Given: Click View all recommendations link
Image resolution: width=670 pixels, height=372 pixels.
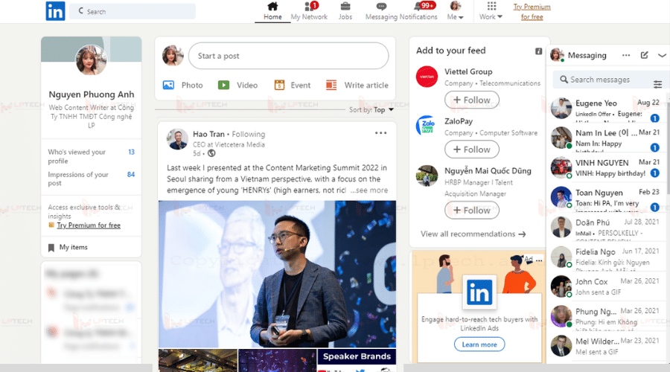Looking at the screenshot, I should (473, 234).
